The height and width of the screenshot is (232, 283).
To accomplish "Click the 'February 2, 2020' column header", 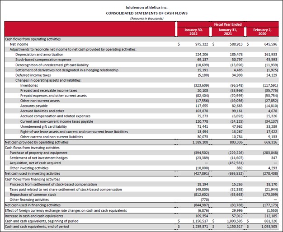I will click(x=262, y=31).
